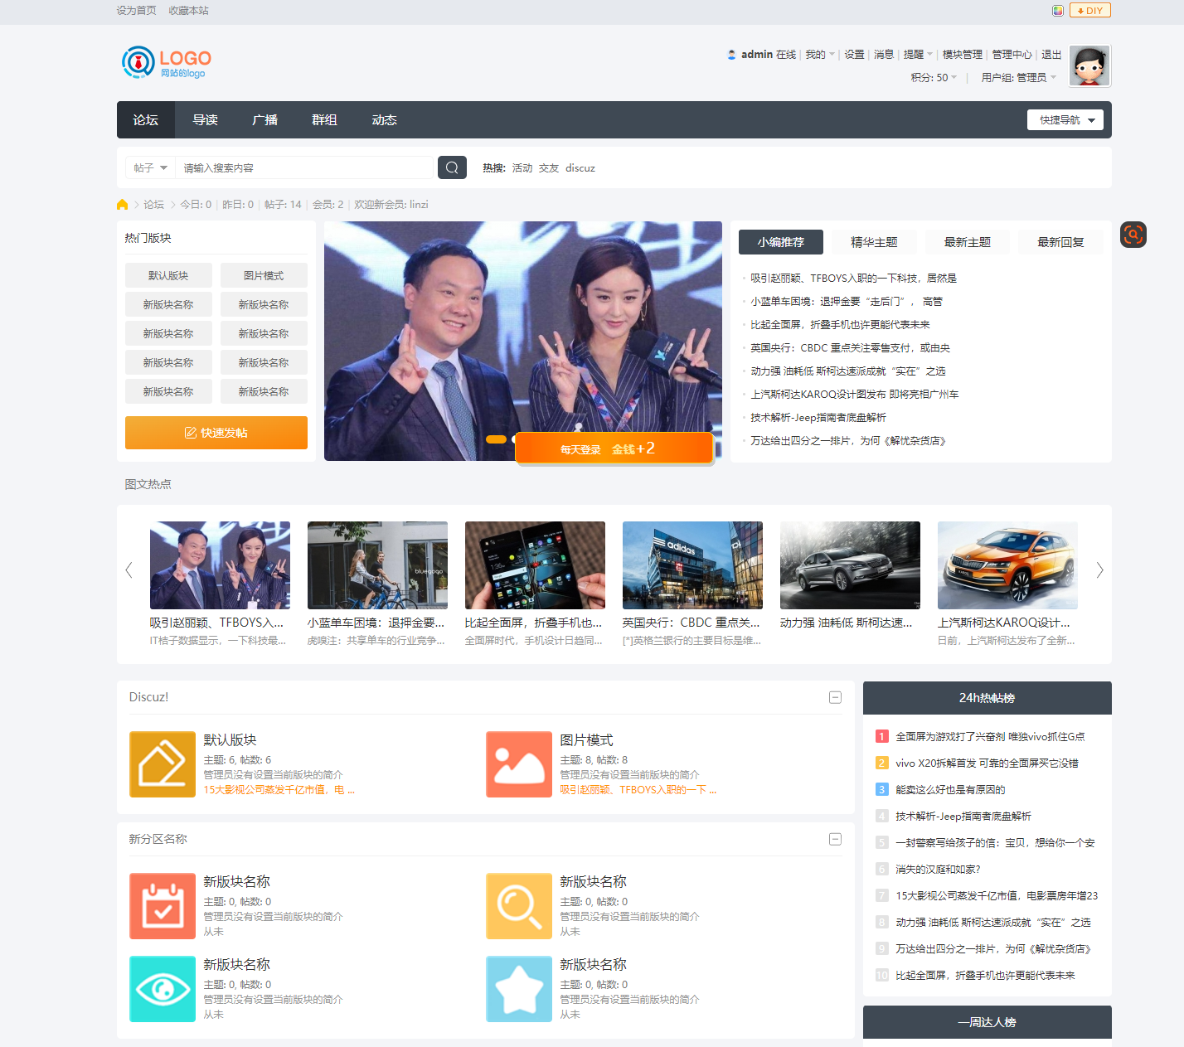Select the 精华主题 tab
Viewport: 1184px width, 1047px height.
click(874, 242)
